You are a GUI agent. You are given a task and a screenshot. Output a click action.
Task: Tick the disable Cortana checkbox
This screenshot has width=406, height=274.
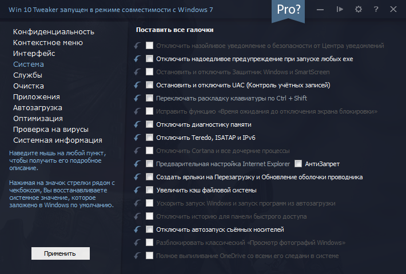(149, 151)
